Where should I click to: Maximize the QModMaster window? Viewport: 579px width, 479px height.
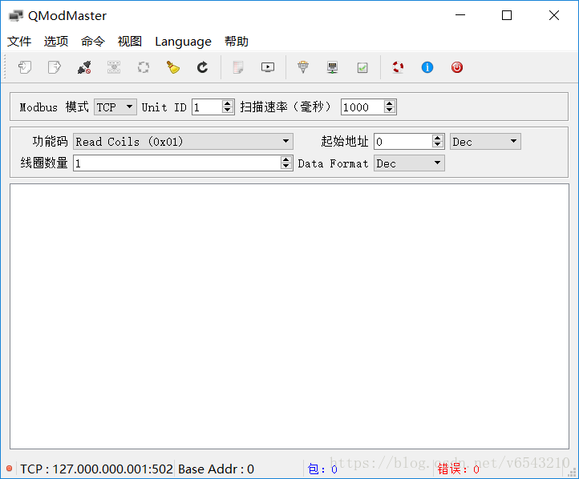tap(507, 15)
